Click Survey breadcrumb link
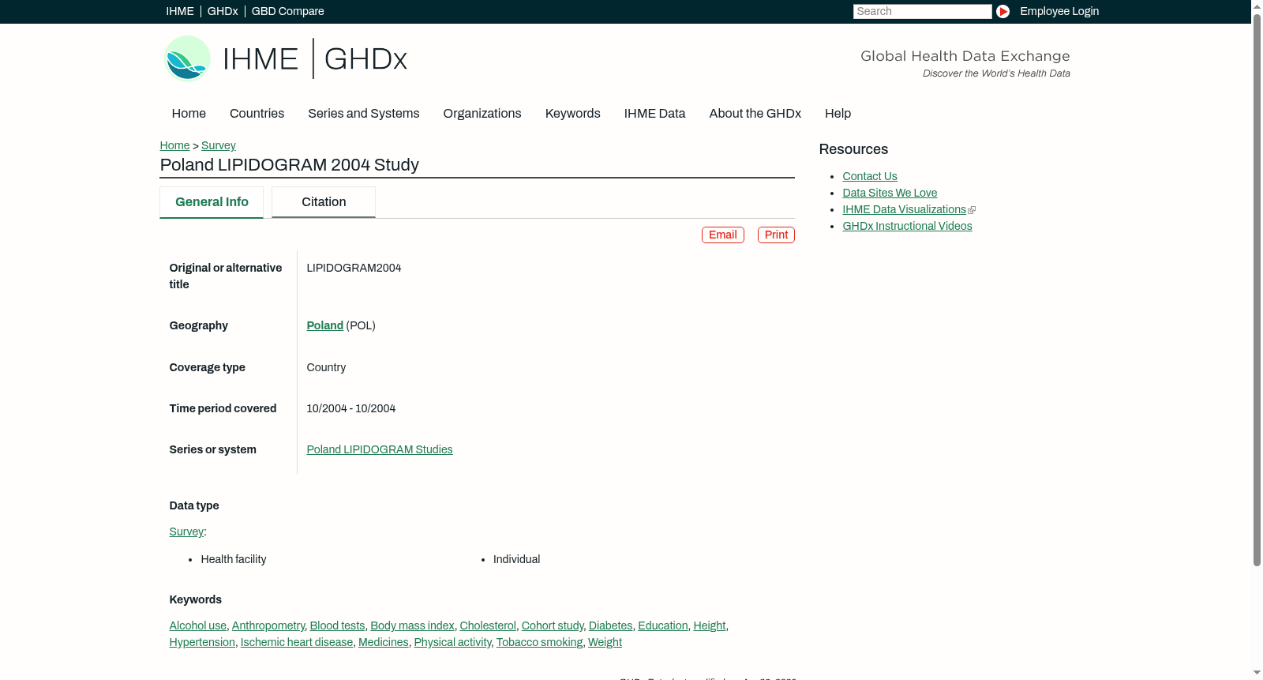The image size is (1263, 680). click(219, 145)
